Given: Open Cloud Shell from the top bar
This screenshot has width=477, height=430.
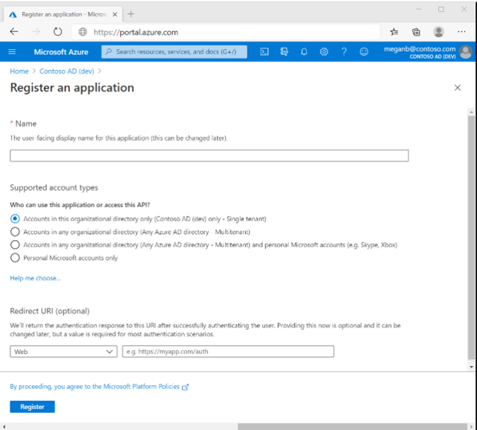Looking at the screenshot, I should tap(265, 51).
